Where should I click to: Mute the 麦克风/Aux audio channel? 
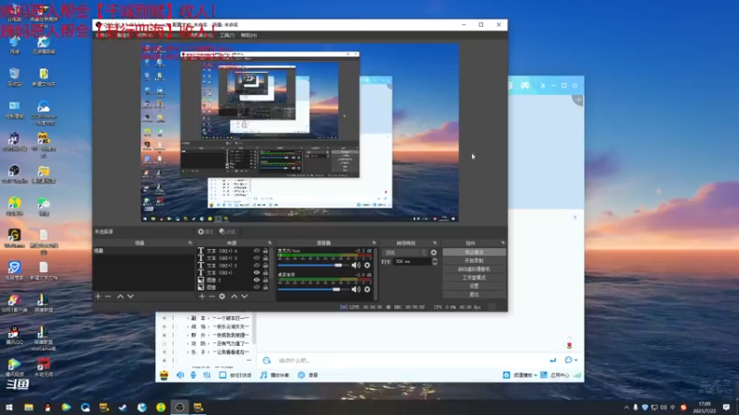[356, 266]
